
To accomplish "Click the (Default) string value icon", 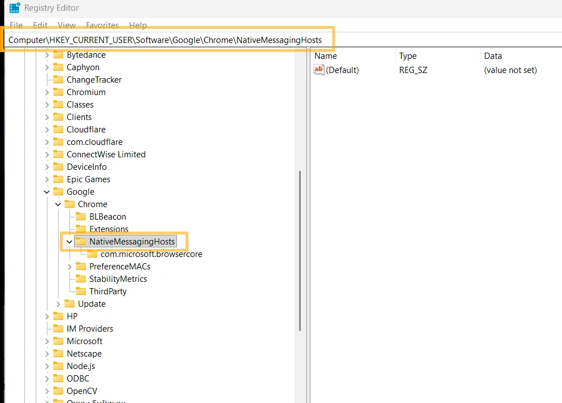I will point(319,70).
